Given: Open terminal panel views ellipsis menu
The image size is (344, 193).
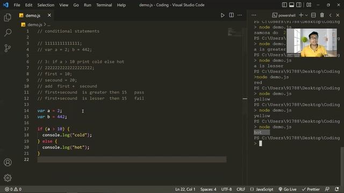Looking at the screenshot, I should click(x=254, y=15).
